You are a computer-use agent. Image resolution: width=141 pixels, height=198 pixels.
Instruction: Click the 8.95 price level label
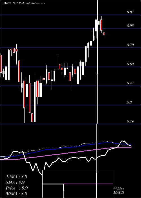130,26
